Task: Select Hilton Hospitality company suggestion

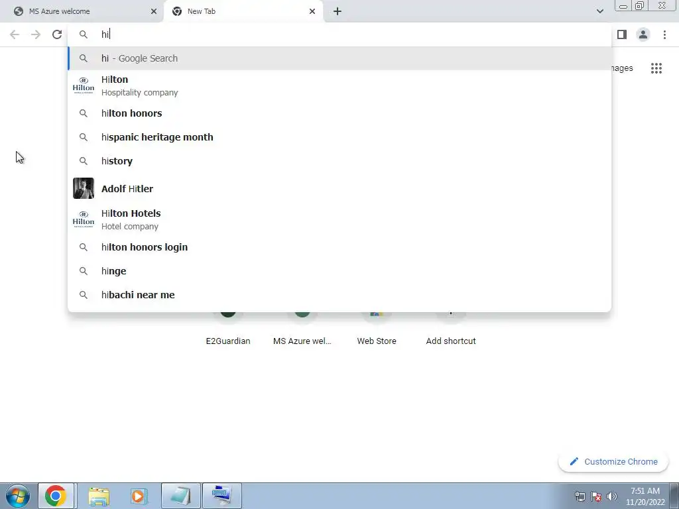Action: coord(340,85)
